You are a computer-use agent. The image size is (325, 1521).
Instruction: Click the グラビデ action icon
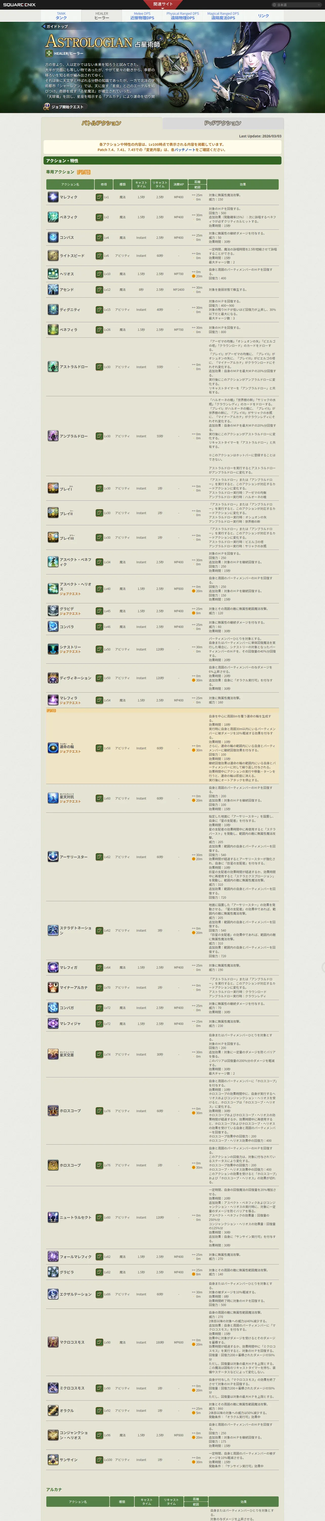point(53,610)
